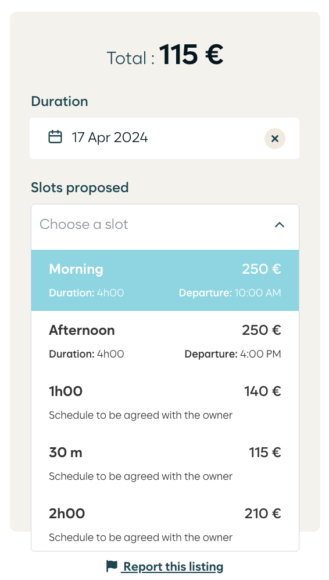This screenshot has height=580, width=329.
Task: Click the Duration label above the date
Action: (x=59, y=101)
